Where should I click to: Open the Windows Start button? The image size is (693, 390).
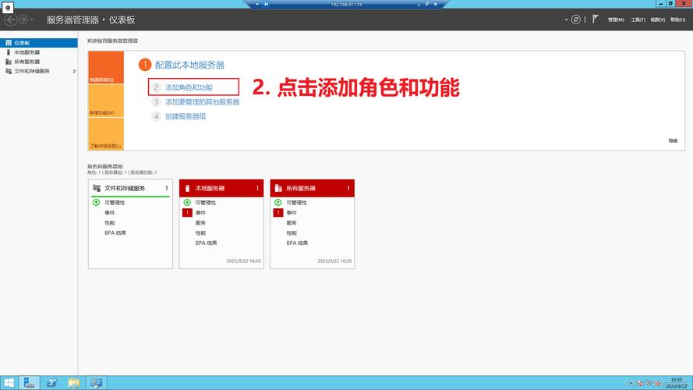coord(9,383)
